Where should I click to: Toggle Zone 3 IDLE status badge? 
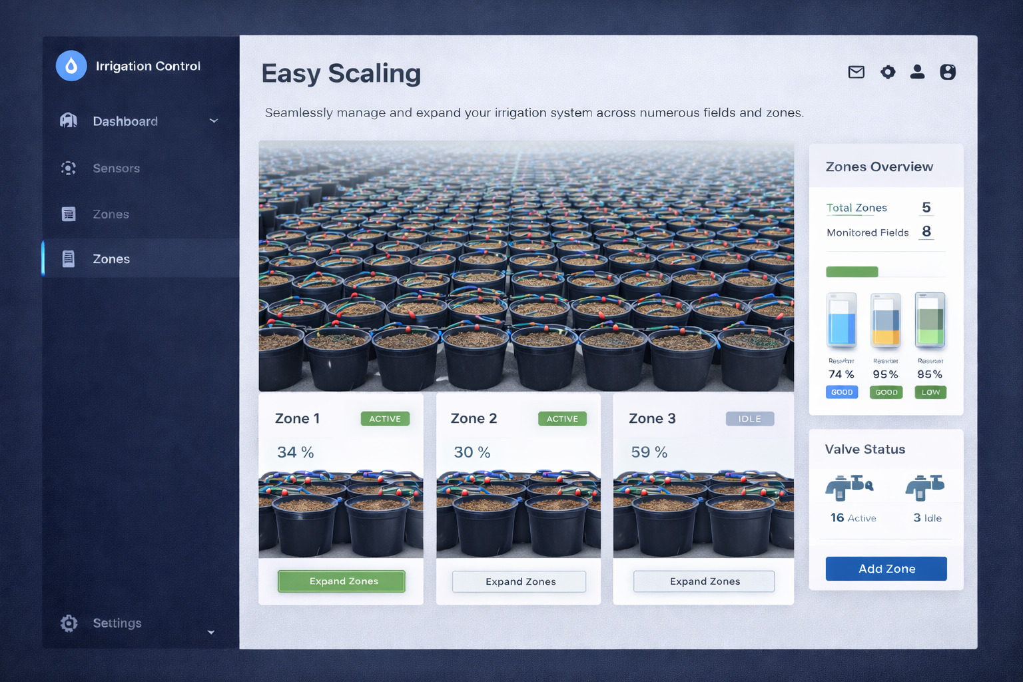coord(750,419)
